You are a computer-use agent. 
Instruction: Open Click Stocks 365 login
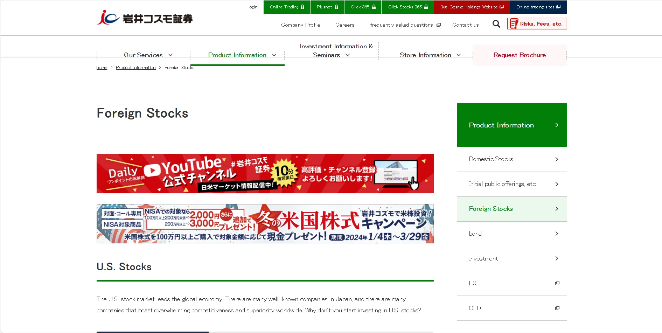pos(408,7)
